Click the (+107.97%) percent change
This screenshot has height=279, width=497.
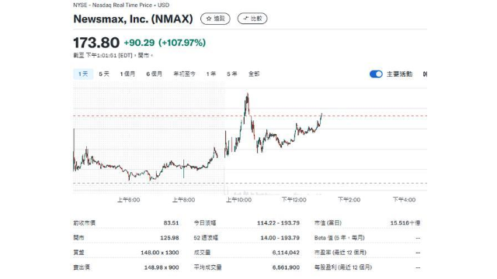coord(182,43)
